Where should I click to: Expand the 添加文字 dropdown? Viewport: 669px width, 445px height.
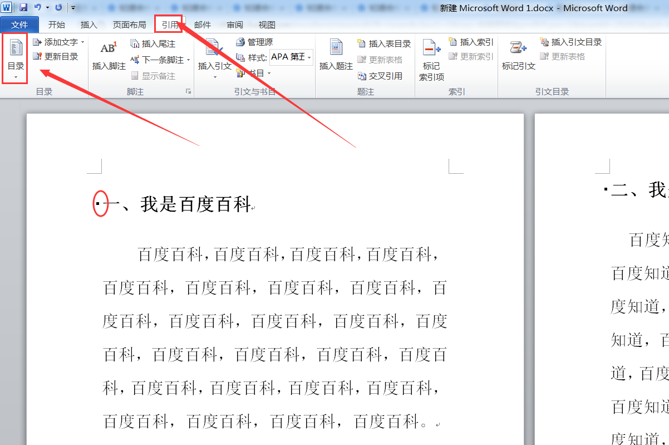[x=83, y=42]
